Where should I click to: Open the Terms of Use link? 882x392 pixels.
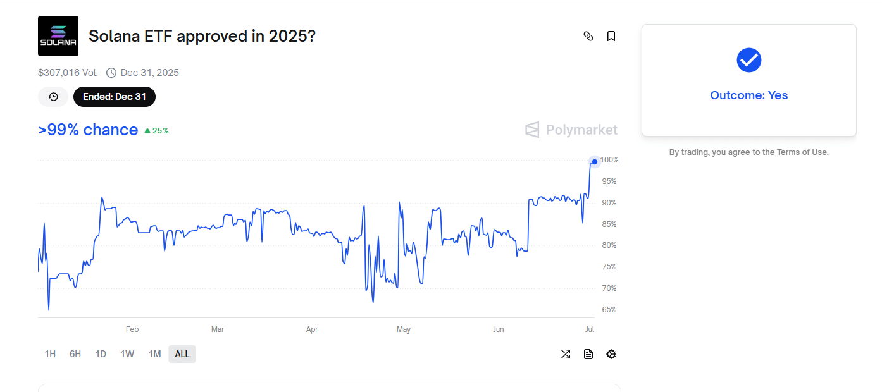coord(802,152)
